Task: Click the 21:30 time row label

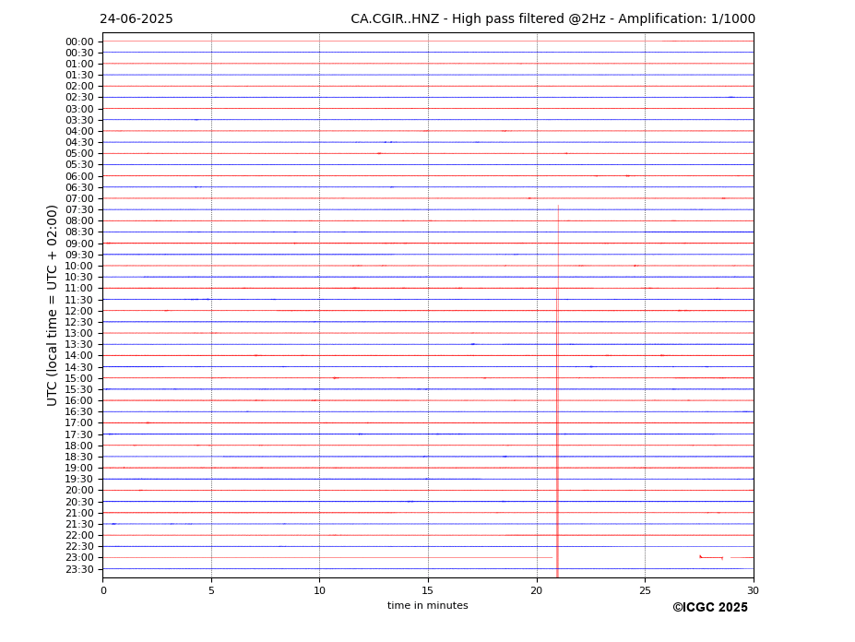Action: [79, 524]
